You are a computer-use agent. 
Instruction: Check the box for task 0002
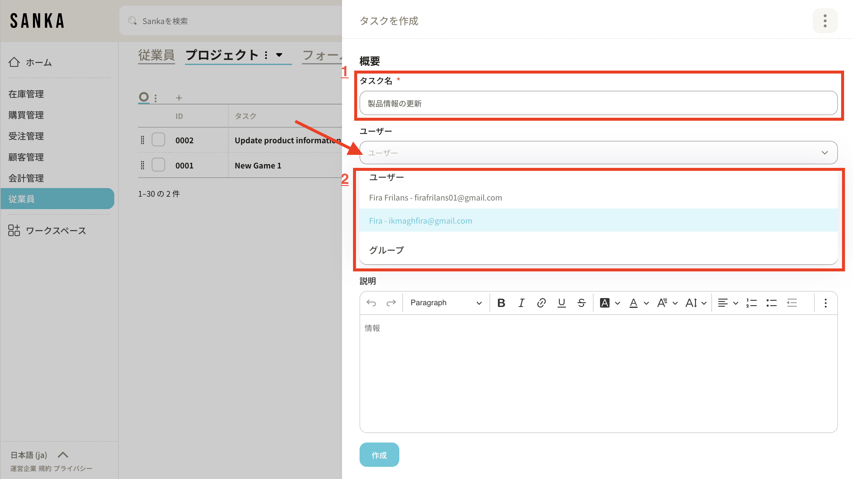[x=158, y=140]
